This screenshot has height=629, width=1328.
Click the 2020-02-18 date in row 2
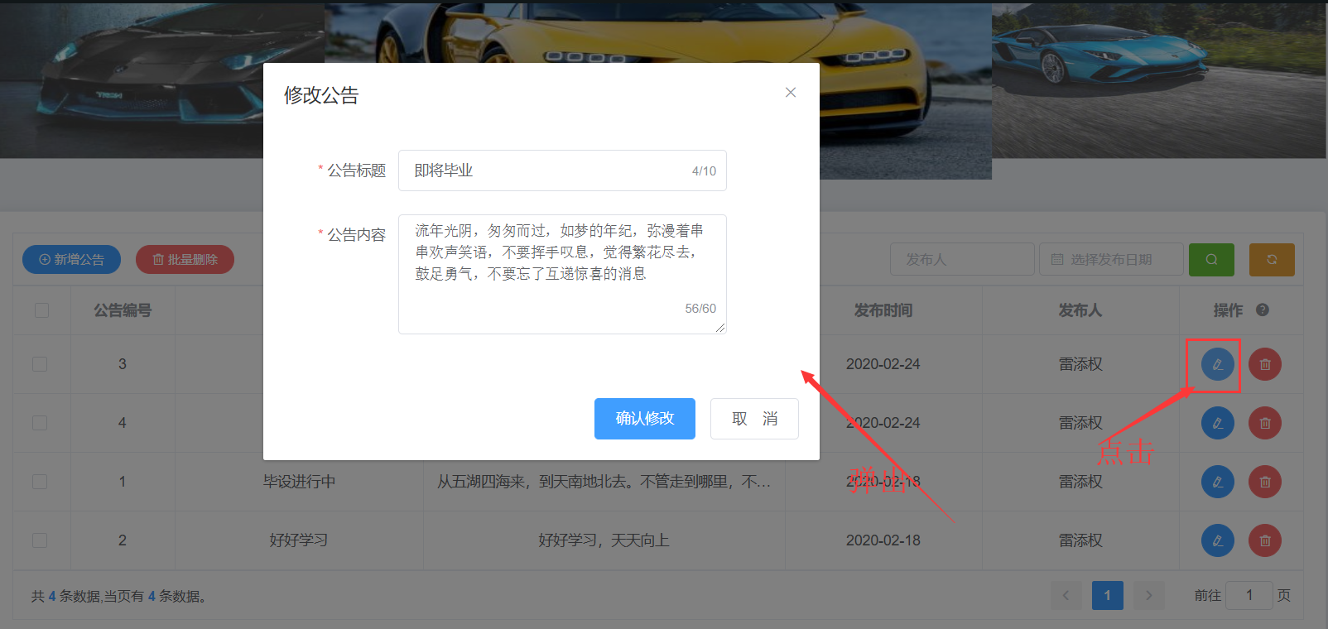tap(883, 540)
